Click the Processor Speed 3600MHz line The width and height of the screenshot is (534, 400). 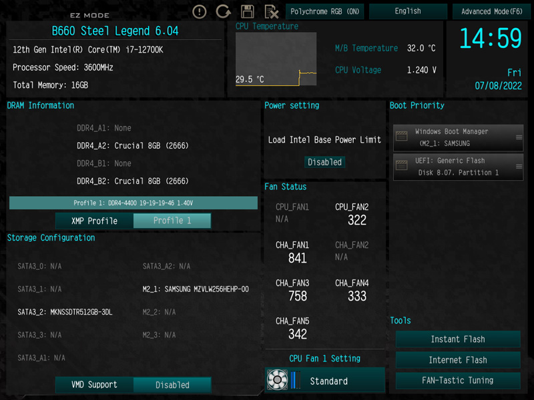63,67
